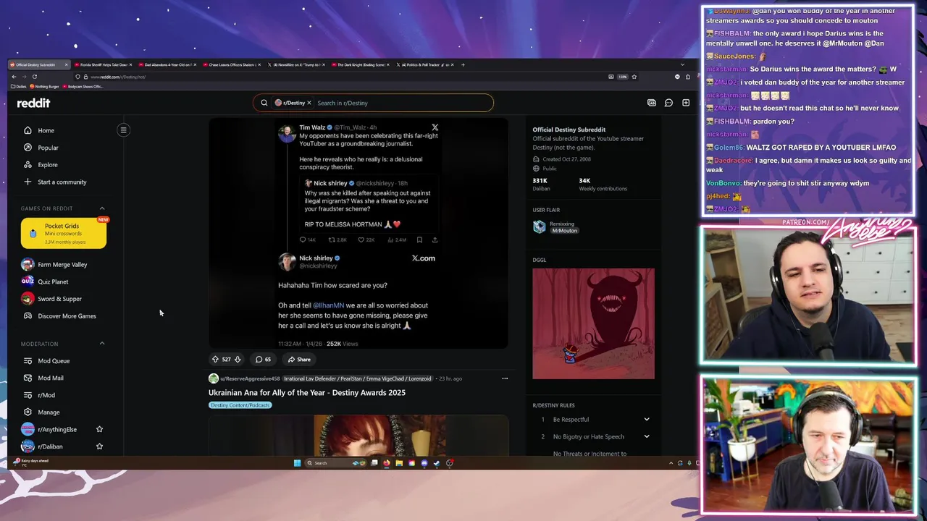
Task: Open the Reddit advertise icon
Action: click(x=652, y=103)
